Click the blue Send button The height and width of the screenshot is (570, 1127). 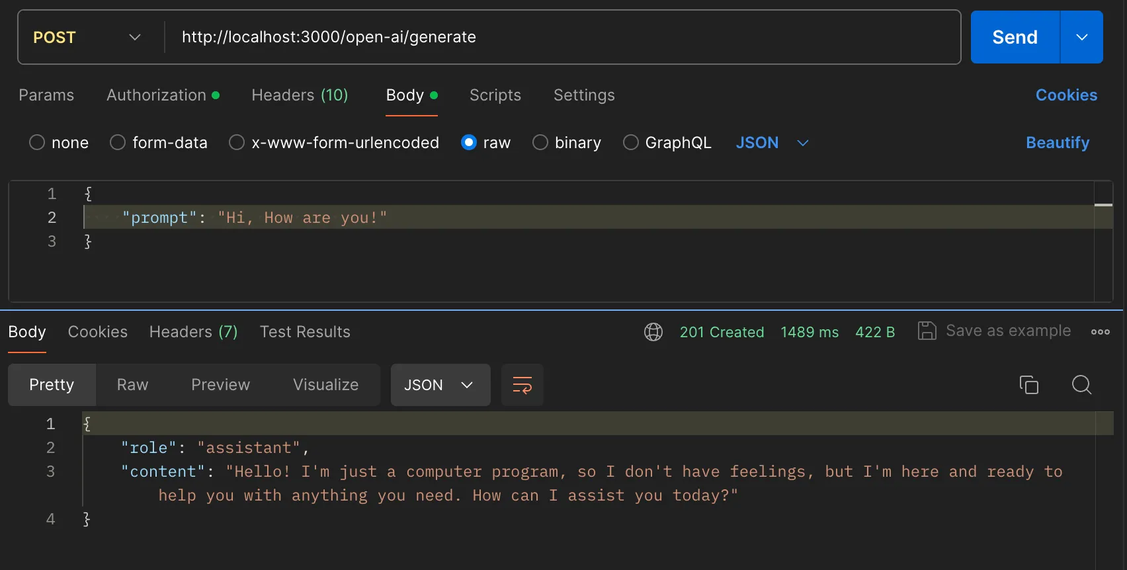pos(1015,37)
